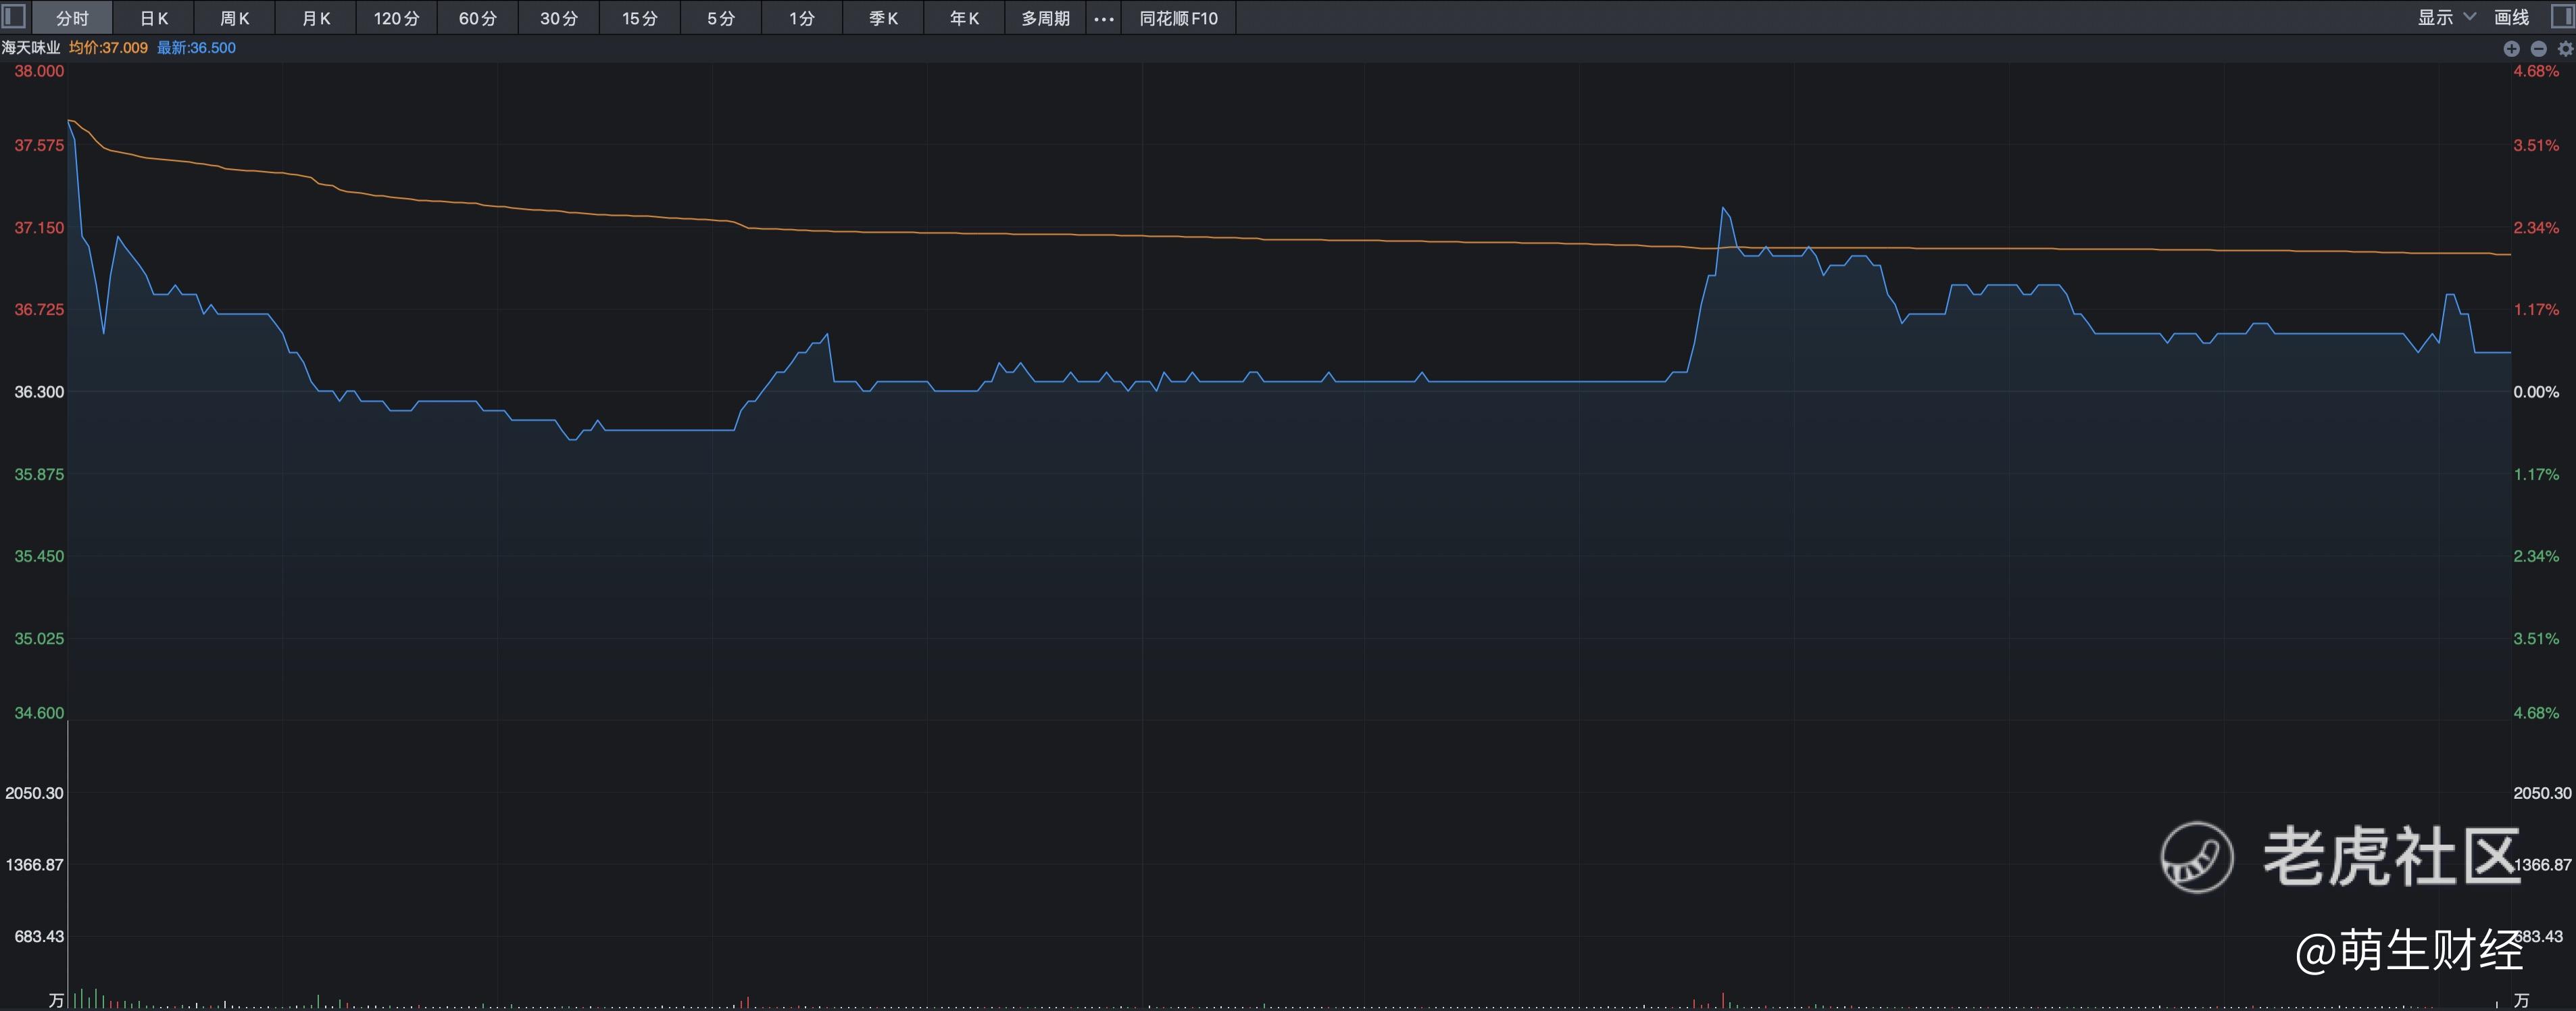Click the zoom in plus icon
The image size is (2576, 1011).
tap(2511, 48)
